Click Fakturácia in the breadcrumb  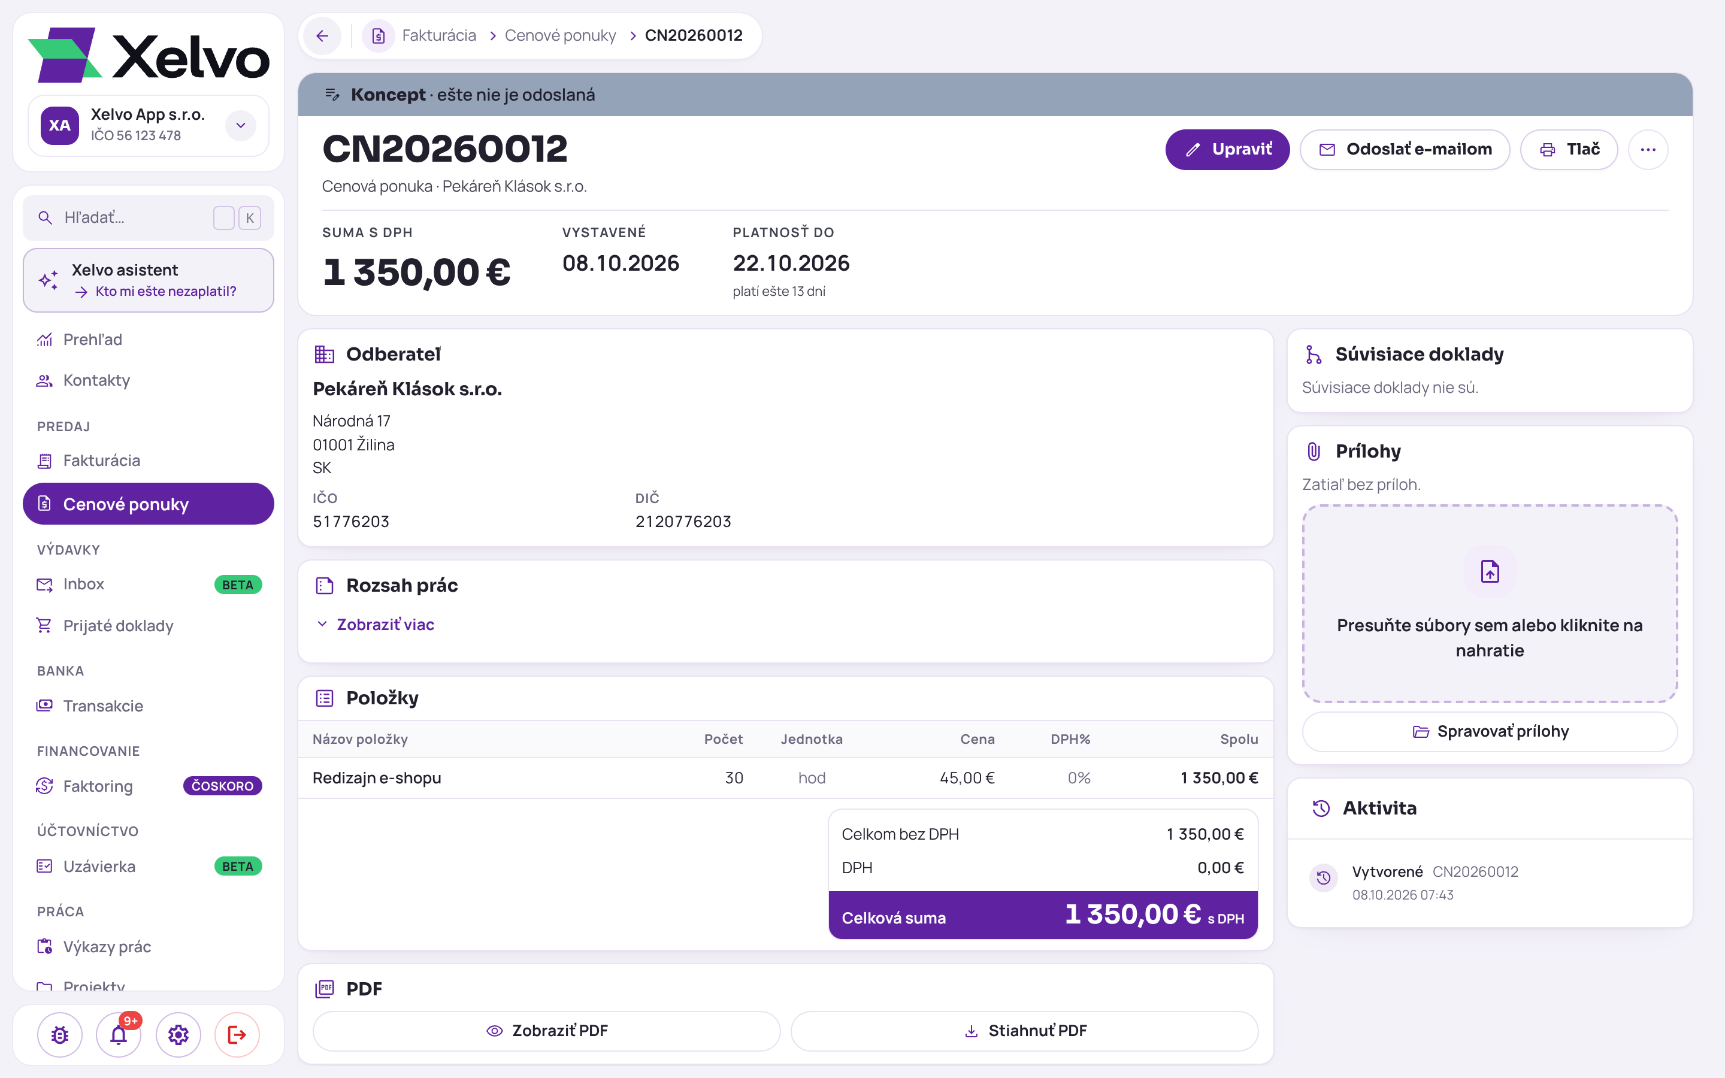[439, 36]
